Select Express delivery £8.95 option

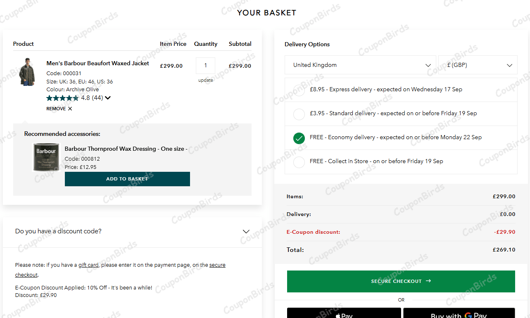tap(299, 90)
